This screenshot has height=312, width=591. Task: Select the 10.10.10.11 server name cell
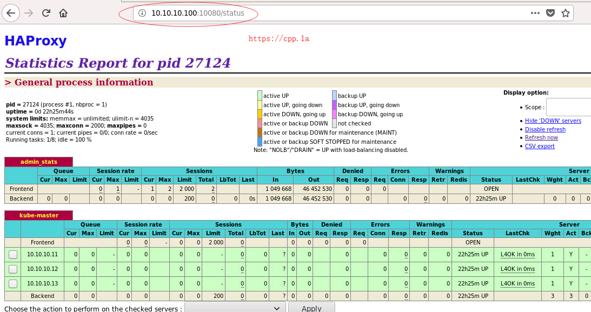[42, 254]
